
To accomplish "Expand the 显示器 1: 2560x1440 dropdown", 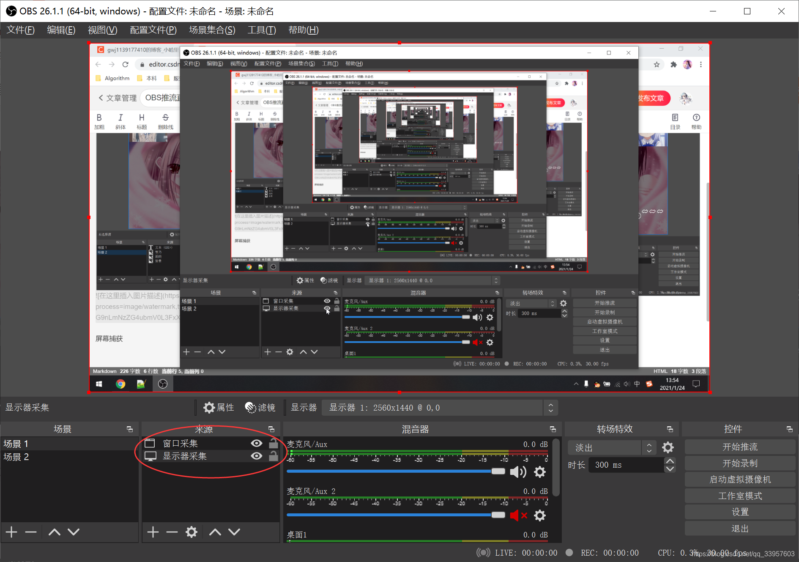I will tap(440, 408).
